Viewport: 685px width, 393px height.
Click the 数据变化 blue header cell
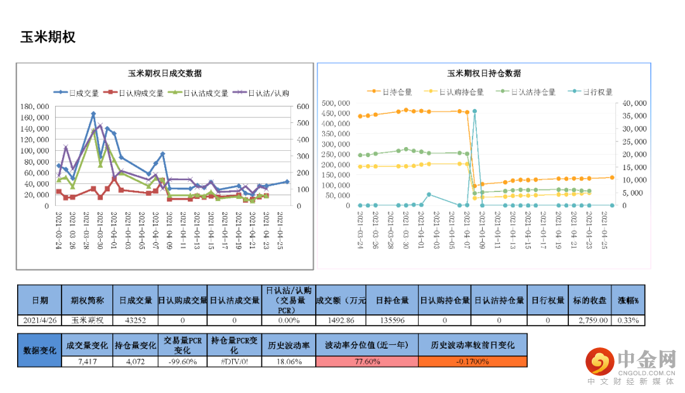tap(39, 350)
